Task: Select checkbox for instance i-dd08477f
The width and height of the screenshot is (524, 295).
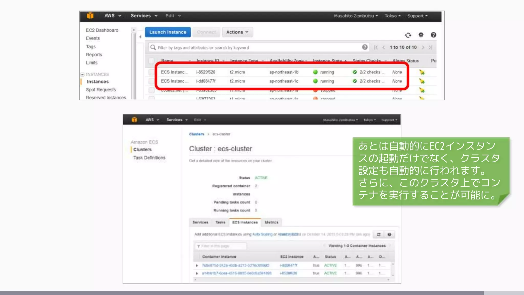Action: point(151,81)
